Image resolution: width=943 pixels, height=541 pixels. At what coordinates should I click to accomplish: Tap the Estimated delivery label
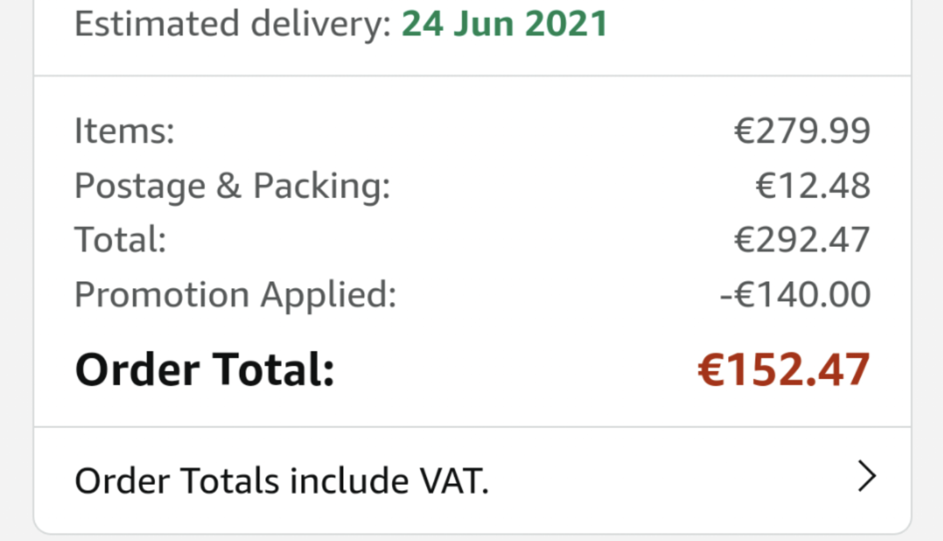[233, 25]
